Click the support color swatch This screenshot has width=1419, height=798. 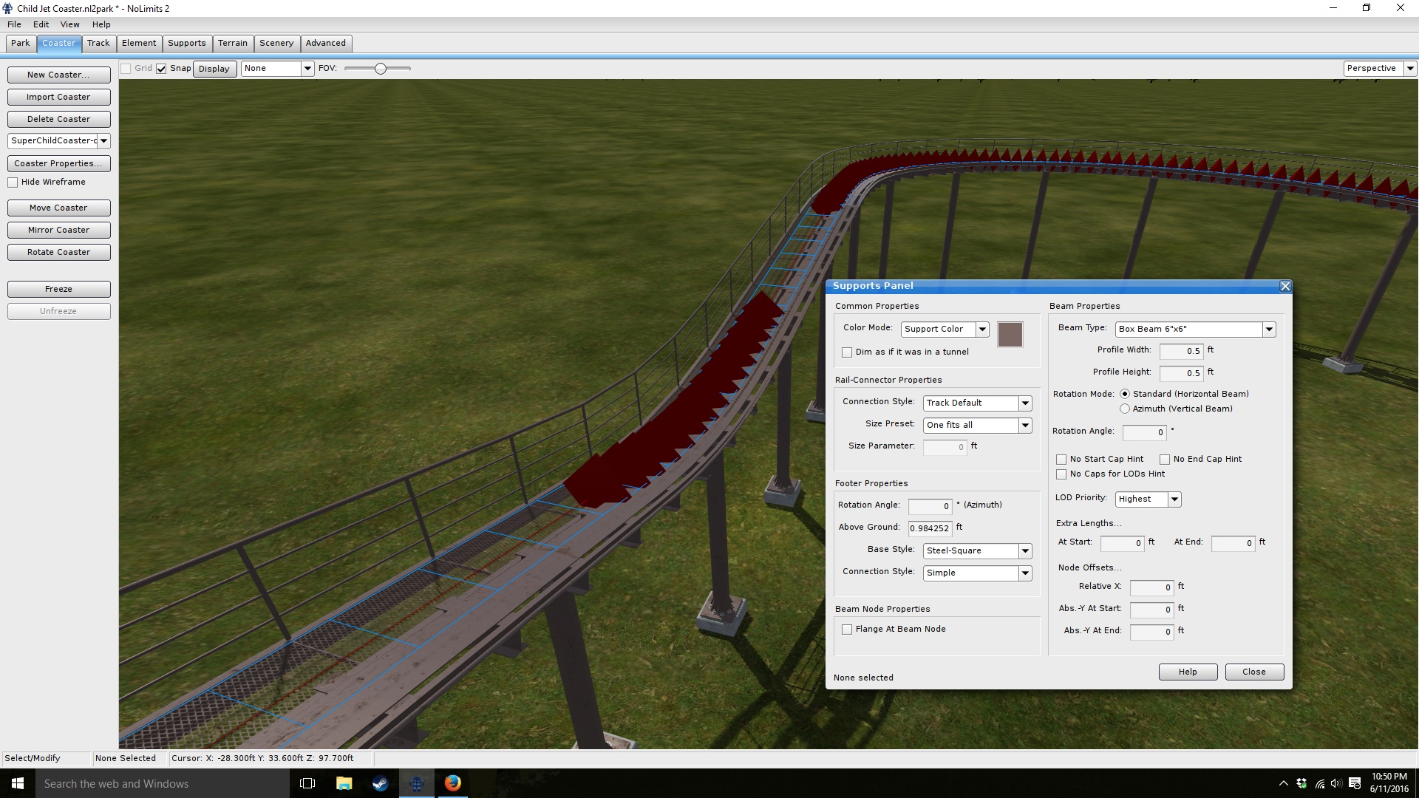pos(1010,335)
